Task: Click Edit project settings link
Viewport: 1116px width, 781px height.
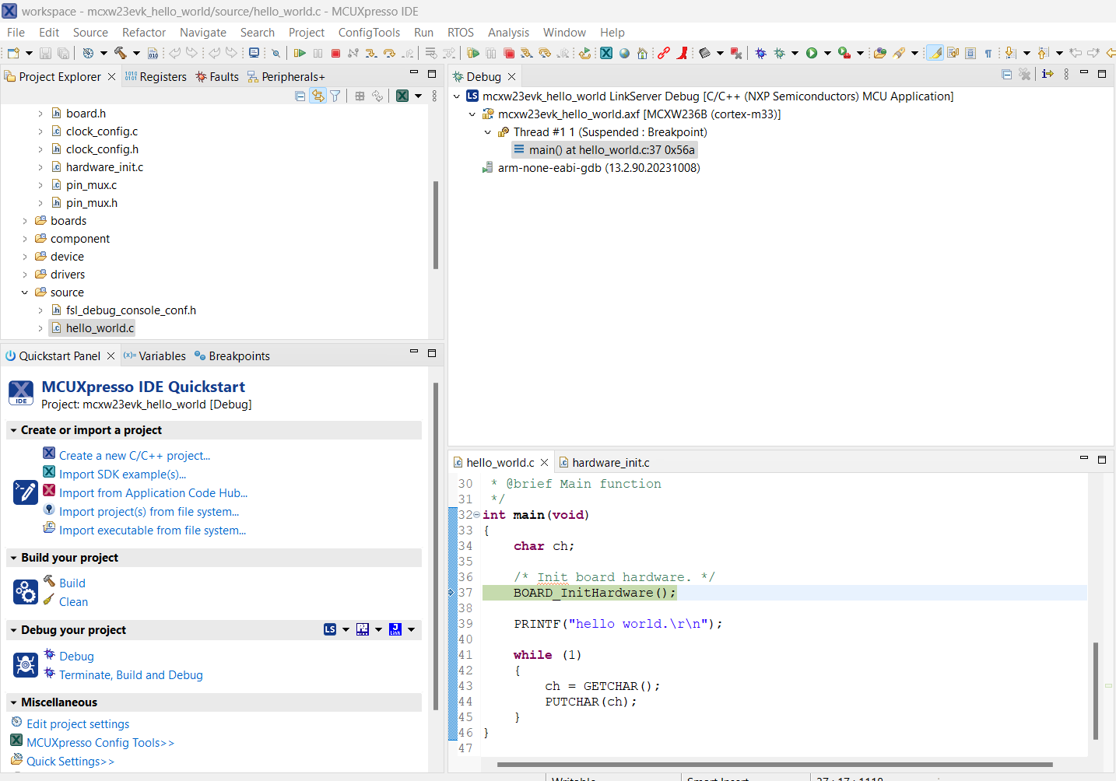Action: coord(78,724)
